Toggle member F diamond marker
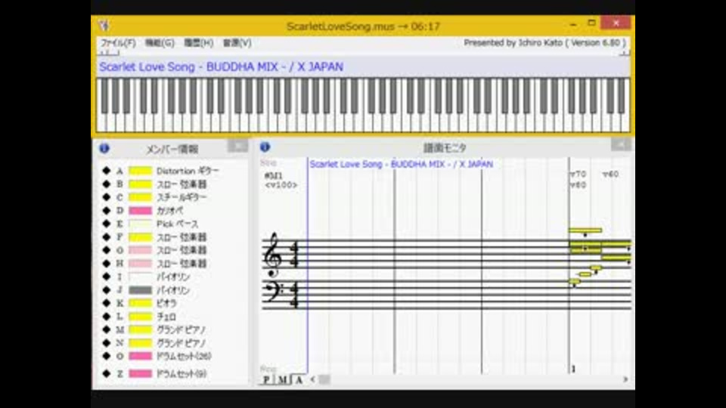 click(x=107, y=236)
